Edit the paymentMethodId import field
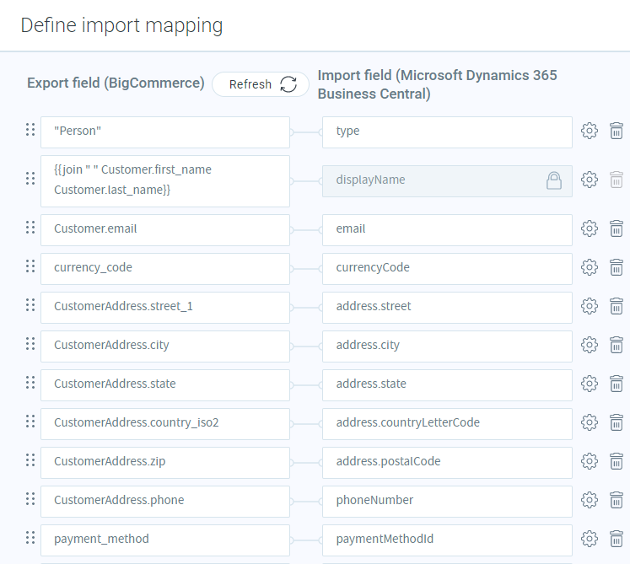The height and width of the screenshot is (564, 630). point(447,540)
